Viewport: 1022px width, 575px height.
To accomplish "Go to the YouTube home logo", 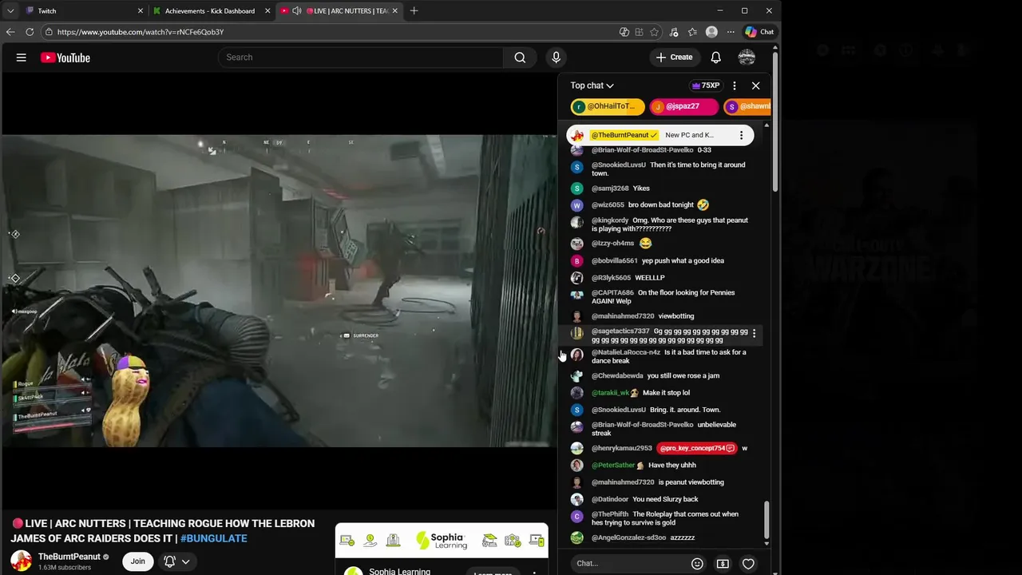I will pos(65,57).
